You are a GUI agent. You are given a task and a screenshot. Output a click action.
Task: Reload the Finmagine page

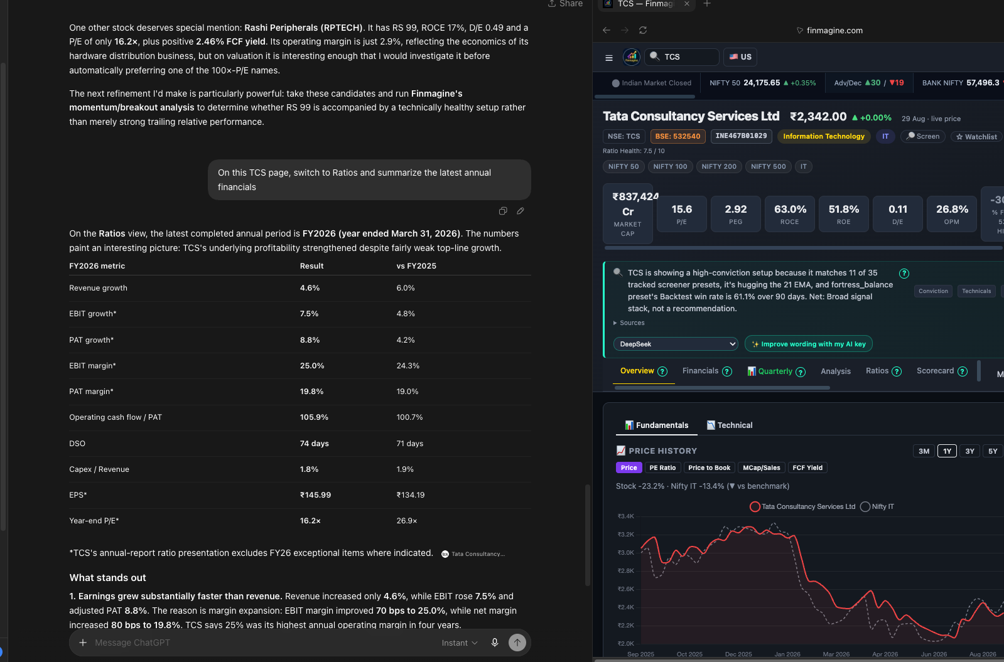tap(643, 30)
